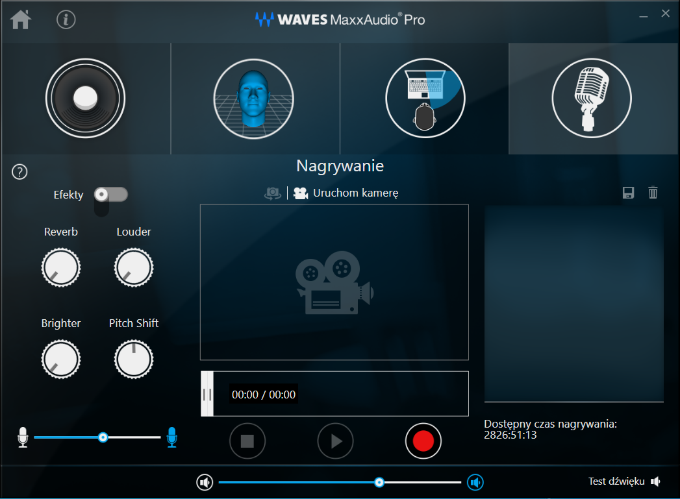Go to the home screen icon
Screen dimensions: 680x499
[21, 19]
